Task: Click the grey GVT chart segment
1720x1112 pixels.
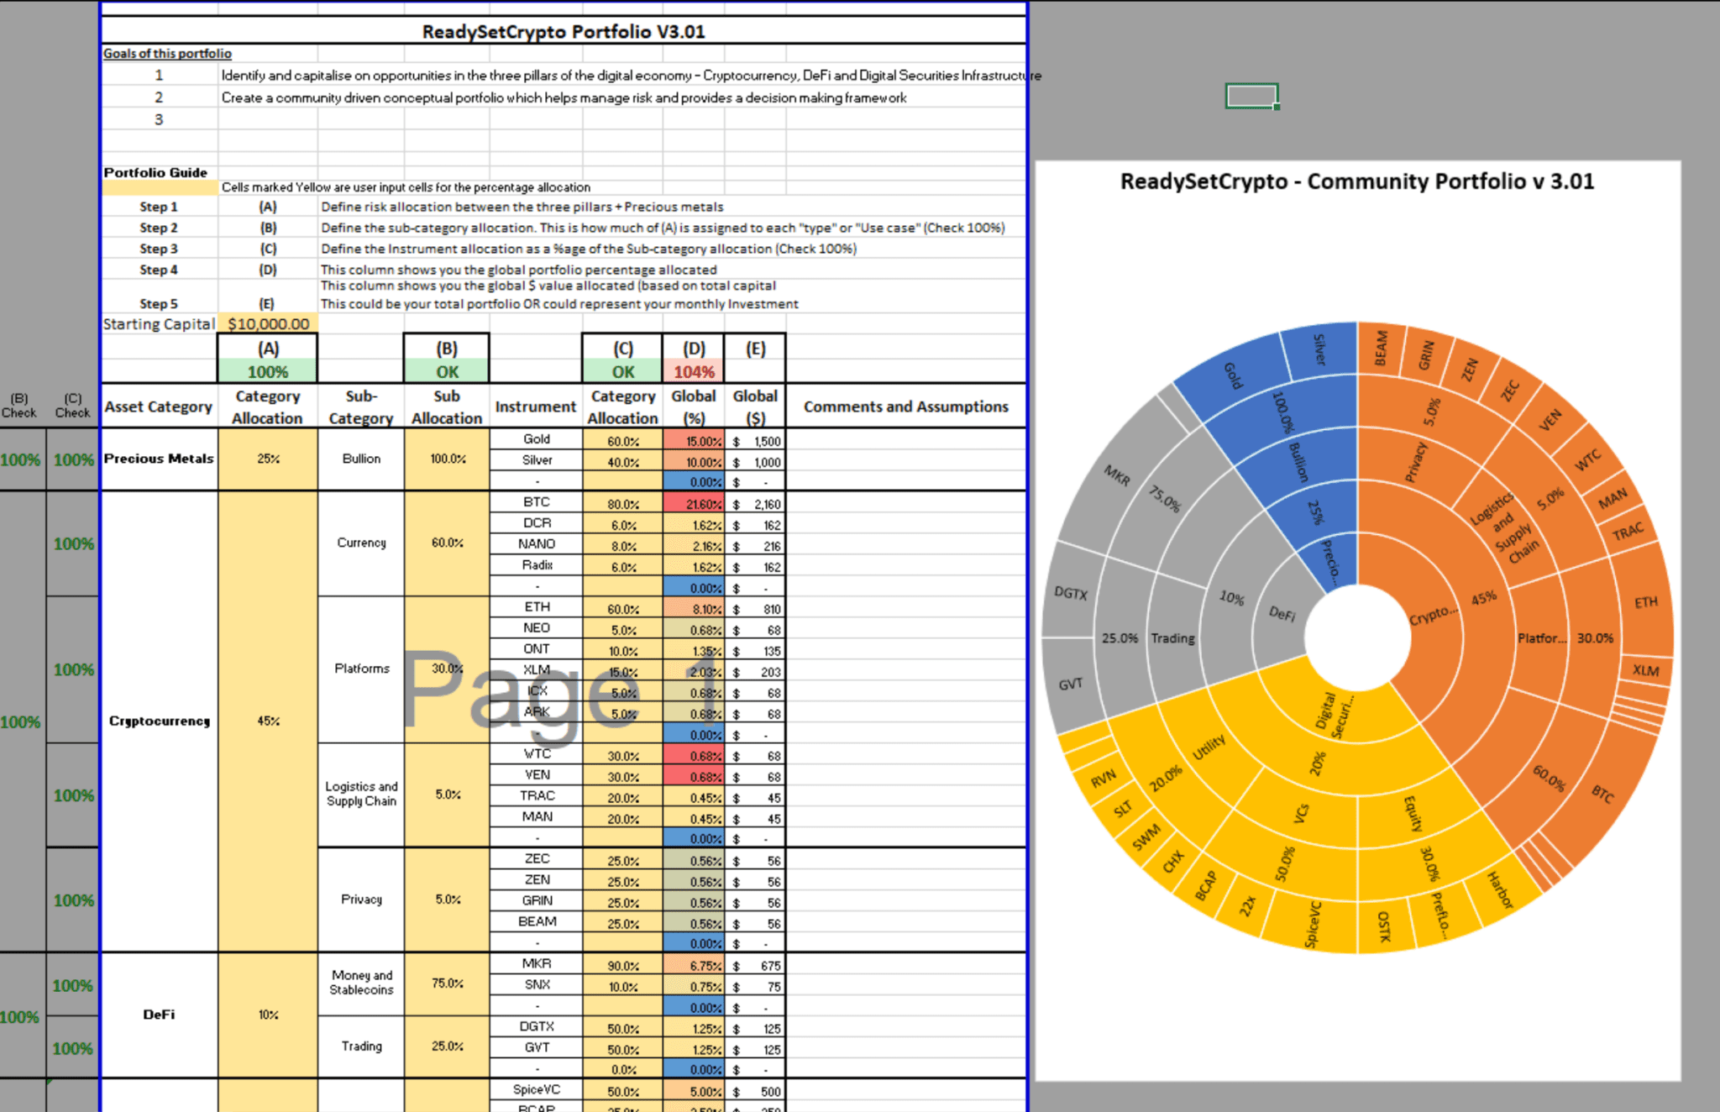Action: tap(1070, 685)
